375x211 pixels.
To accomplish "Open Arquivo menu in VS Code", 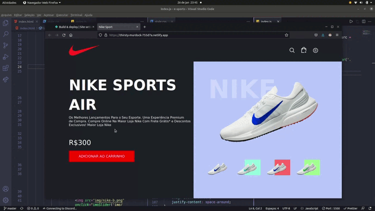I will (x=6, y=15).
